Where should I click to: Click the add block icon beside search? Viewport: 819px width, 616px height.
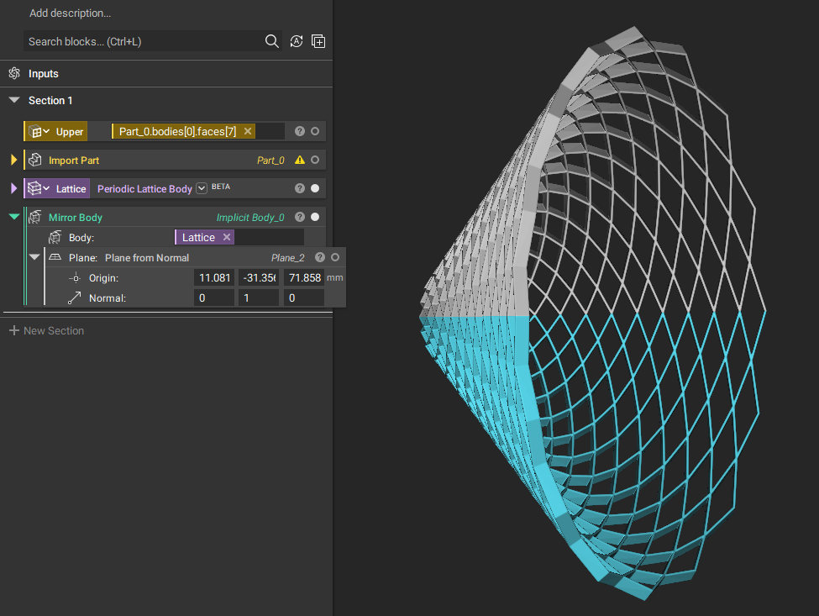318,41
